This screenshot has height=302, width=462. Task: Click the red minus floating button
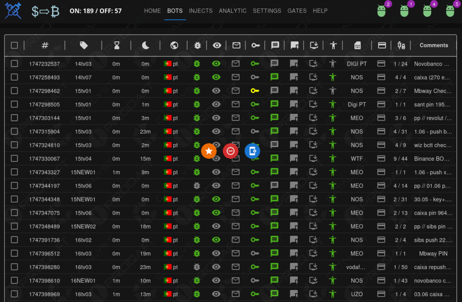coord(231,151)
